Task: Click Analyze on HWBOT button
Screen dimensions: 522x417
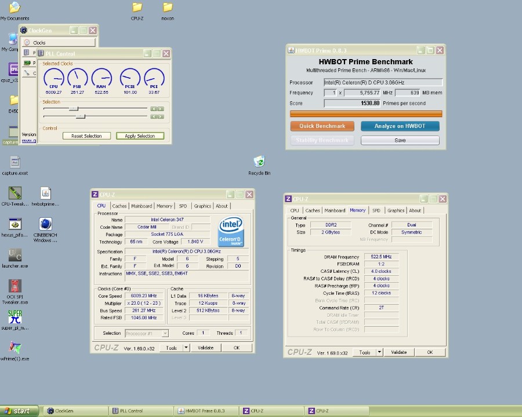Action: (400, 126)
